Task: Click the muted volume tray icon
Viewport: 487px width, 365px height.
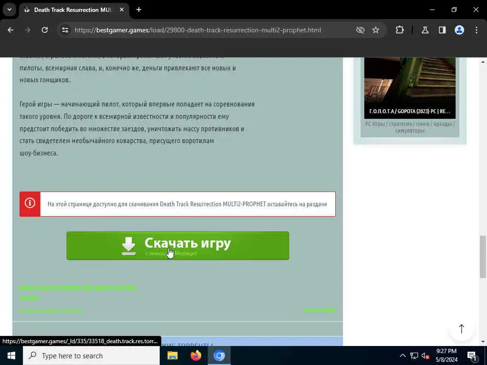Action: 426,355
